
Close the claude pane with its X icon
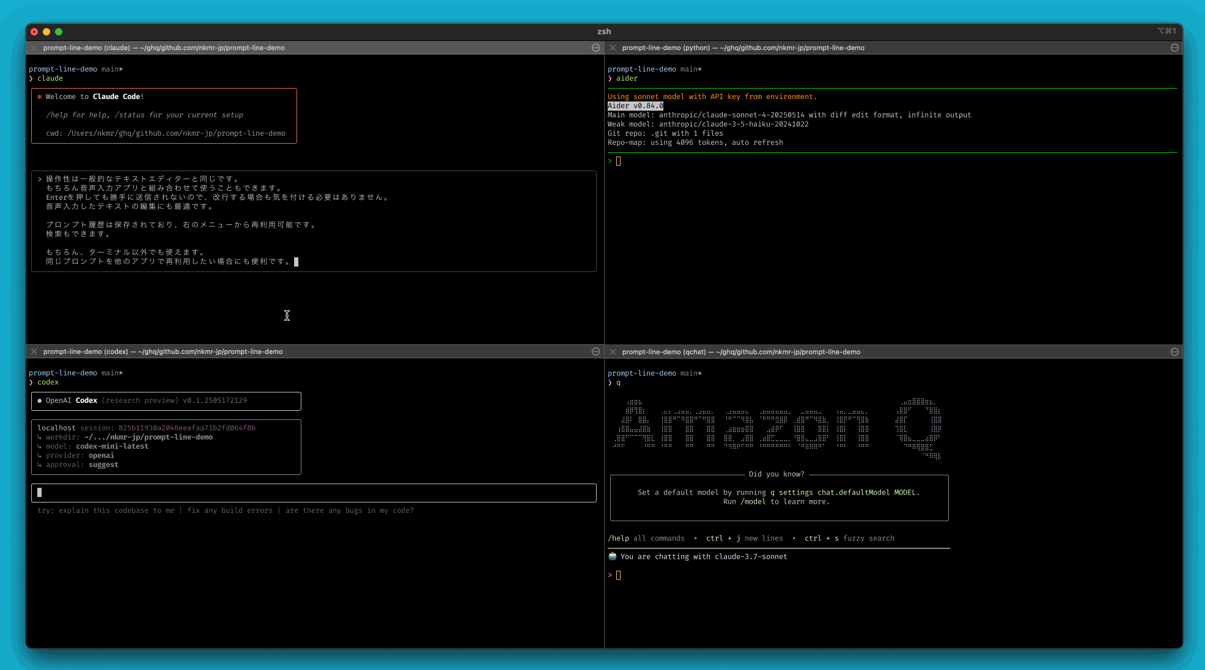34,48
